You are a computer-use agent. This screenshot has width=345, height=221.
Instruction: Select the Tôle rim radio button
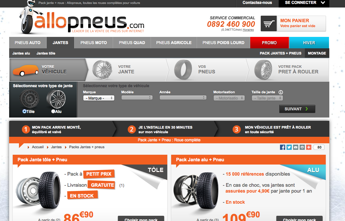coord(25,112)
